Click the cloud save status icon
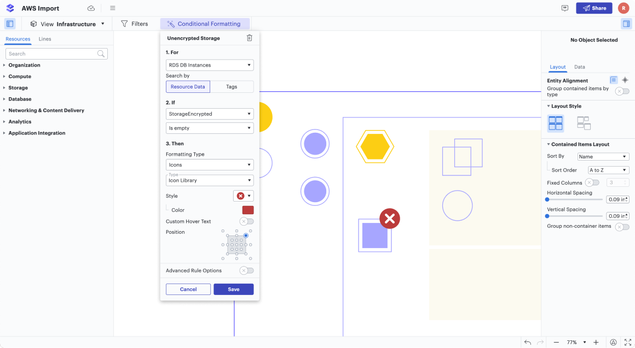 (x=91, y=8)
